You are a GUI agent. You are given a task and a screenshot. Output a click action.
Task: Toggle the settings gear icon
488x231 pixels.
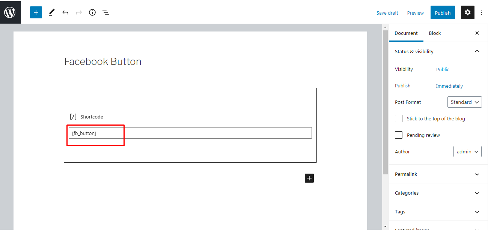(467, 12)
